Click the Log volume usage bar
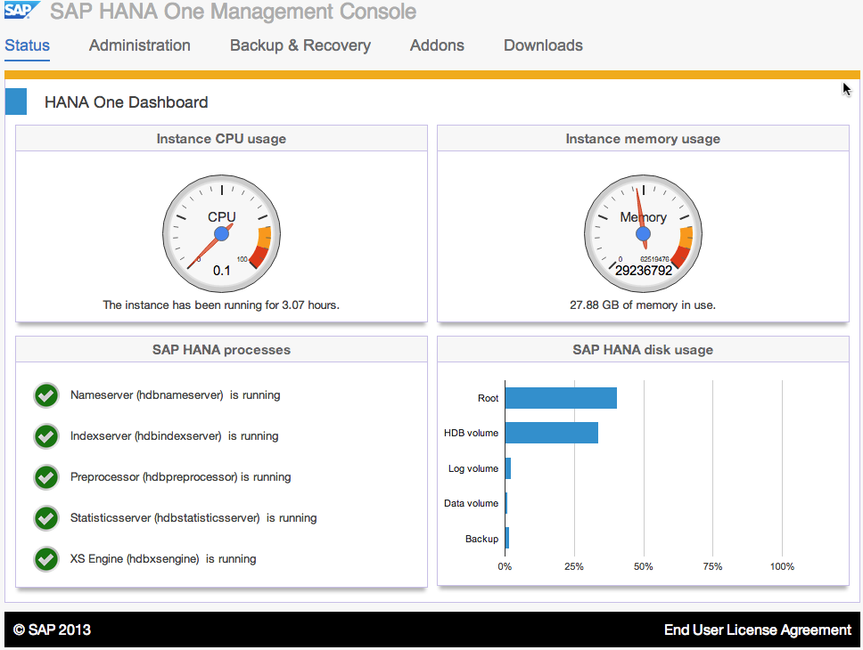863x650 pixels. tap(508, 468)
